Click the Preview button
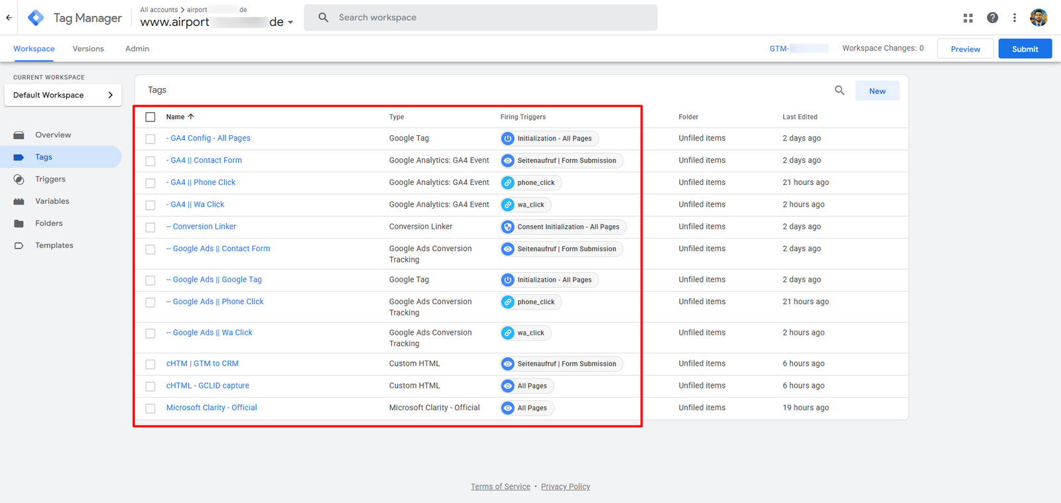1061x503 pixels. [965, 48]
